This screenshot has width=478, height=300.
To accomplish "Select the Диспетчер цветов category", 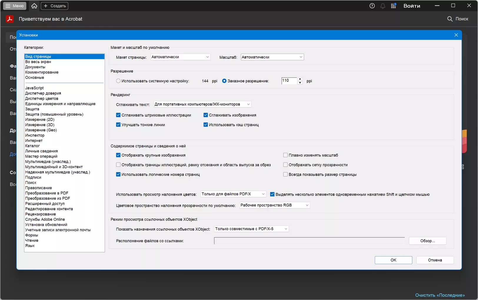I will [64, 99].
